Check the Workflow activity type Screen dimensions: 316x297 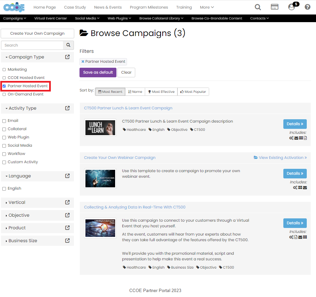point(4,154)
